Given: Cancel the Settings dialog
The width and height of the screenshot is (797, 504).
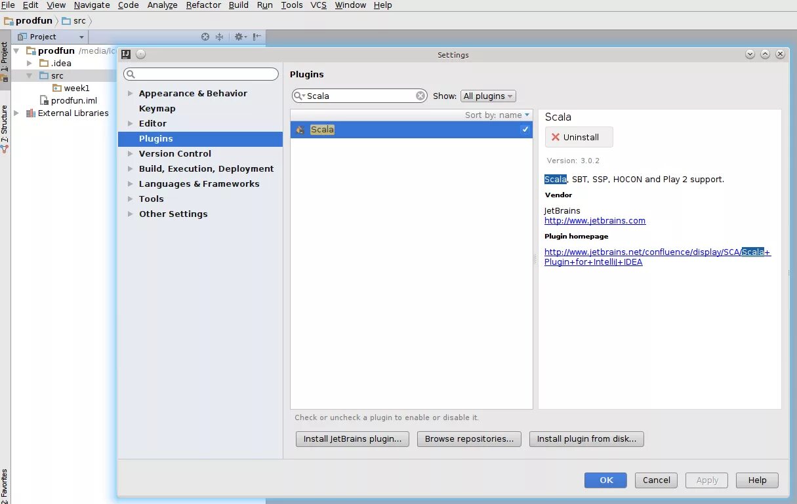Looking at the screenshot, I should tap(657, 480).
